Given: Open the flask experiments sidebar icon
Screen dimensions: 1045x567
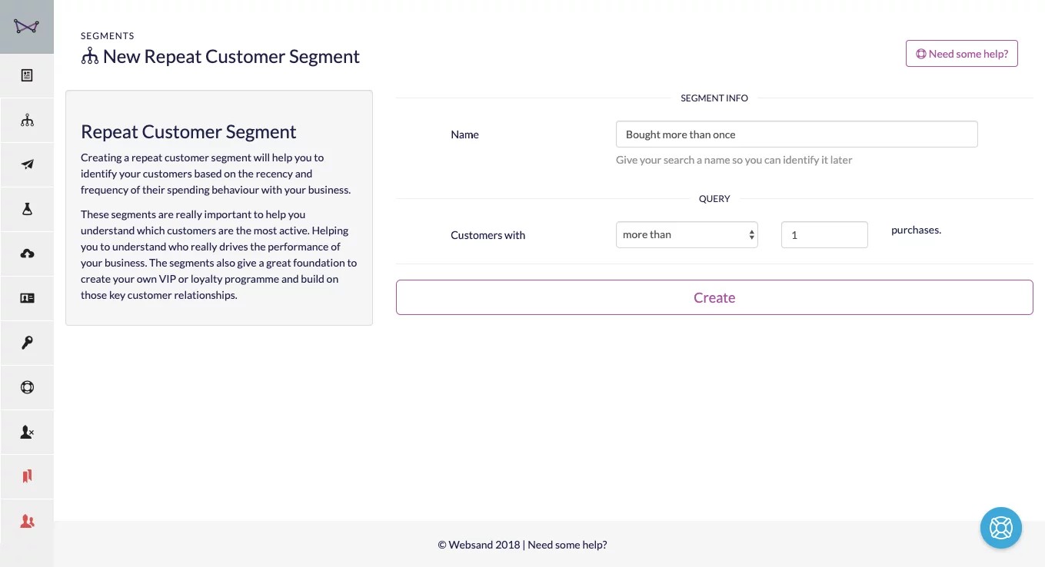Looking at the screenshot, I should [x=27, y=209].
